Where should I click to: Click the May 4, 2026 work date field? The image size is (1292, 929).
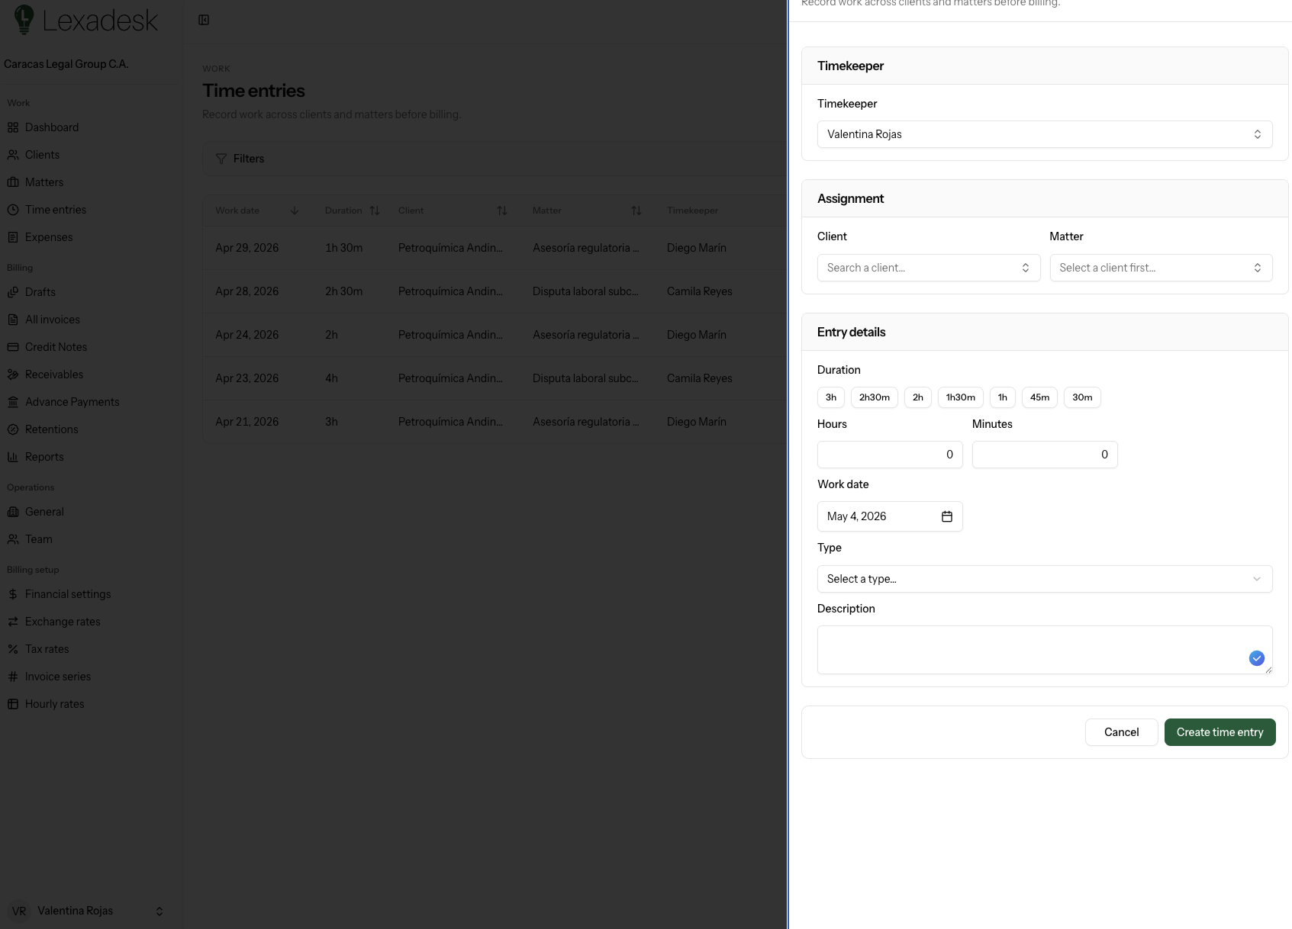[890, 516]
